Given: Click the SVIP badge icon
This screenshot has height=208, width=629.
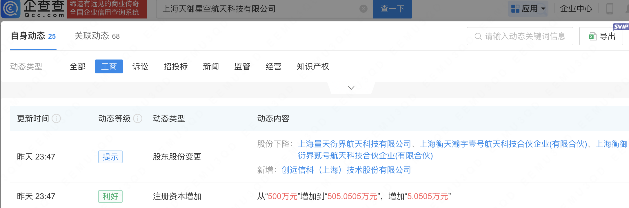Looking at the screenshot, I should click(621, 27).
